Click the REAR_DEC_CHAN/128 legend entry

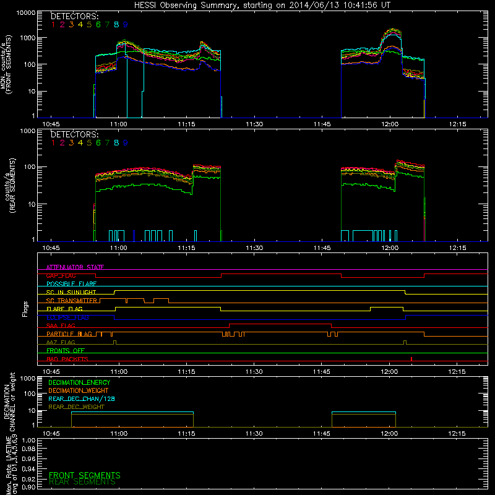tap(82, 398)
